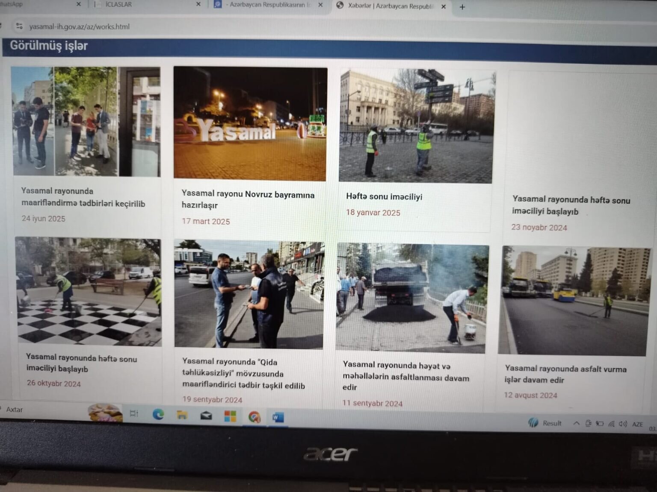
Task: Click the volume icon in system tray
Action: click(623, 424)
